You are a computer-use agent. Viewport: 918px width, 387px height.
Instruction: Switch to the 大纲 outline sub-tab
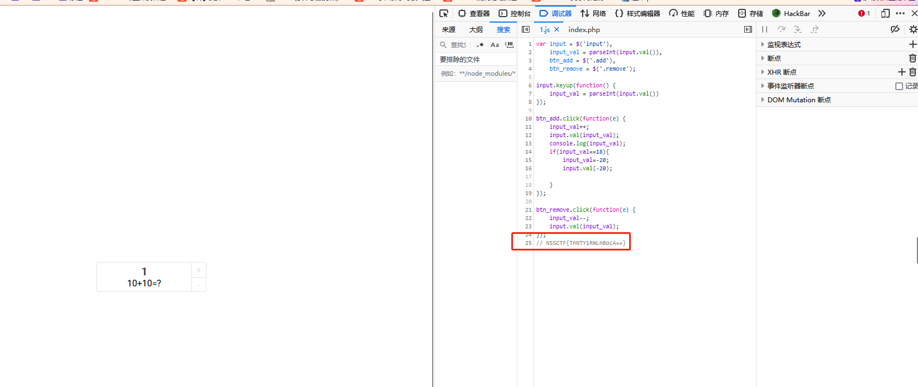coord(476,30)
